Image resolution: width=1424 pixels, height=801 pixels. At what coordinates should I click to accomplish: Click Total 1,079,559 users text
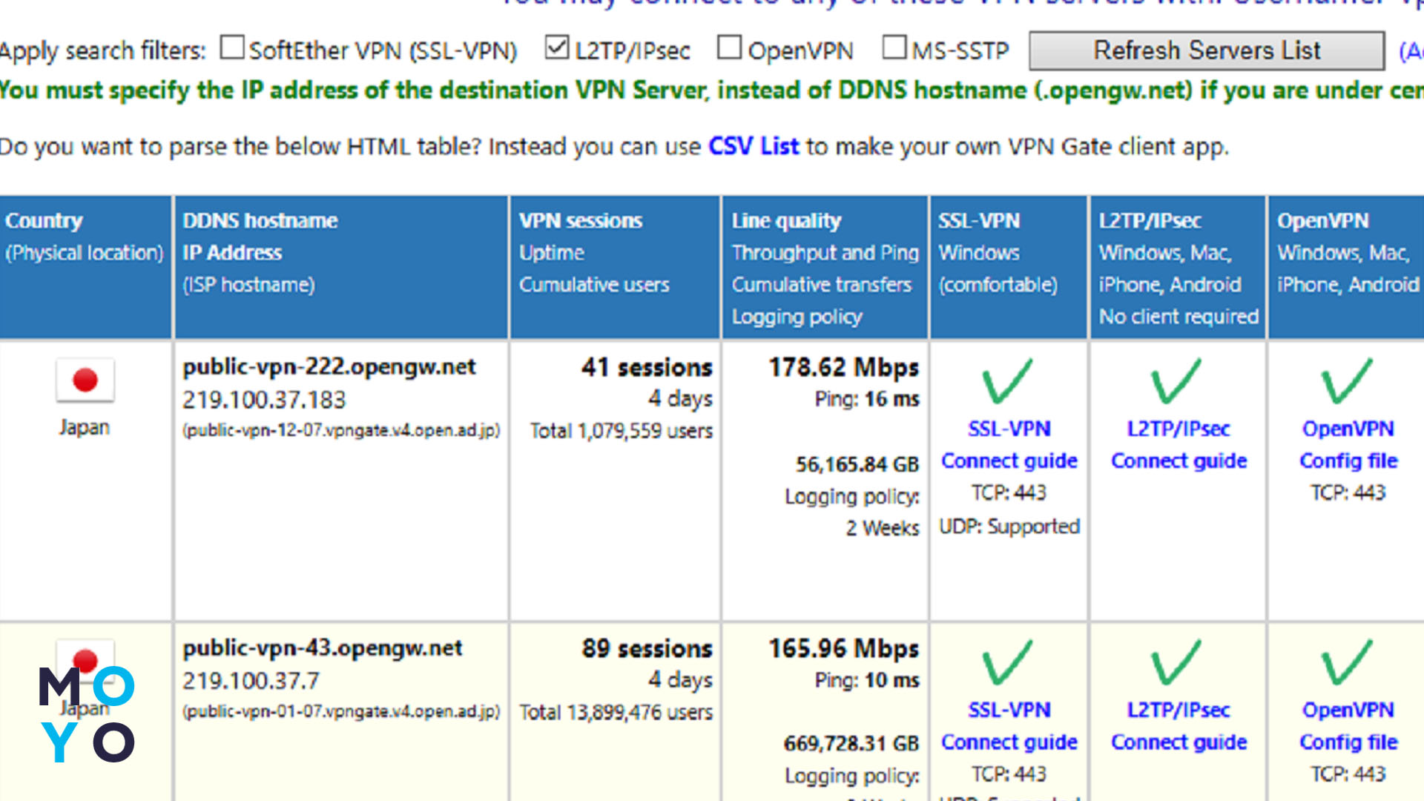click(x=622, y=431)
